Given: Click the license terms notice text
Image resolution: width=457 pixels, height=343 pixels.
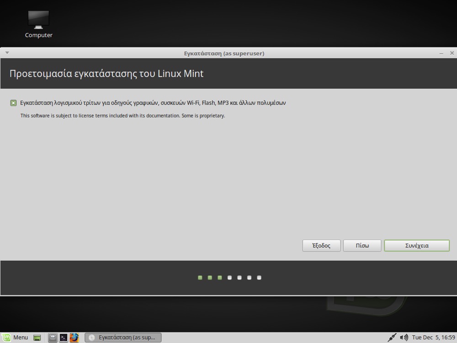Looking at the screenshot, I should click(x=122, y=116).
